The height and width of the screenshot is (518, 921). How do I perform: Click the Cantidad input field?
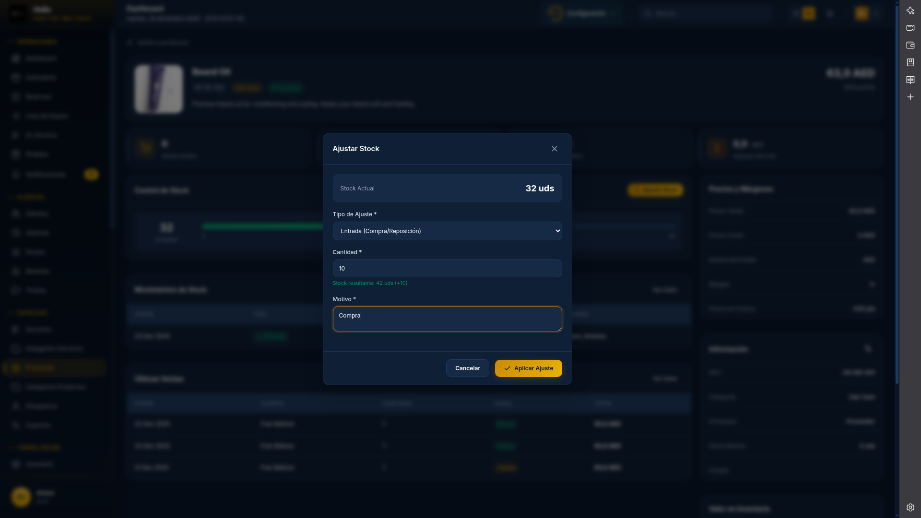point(447,268)
